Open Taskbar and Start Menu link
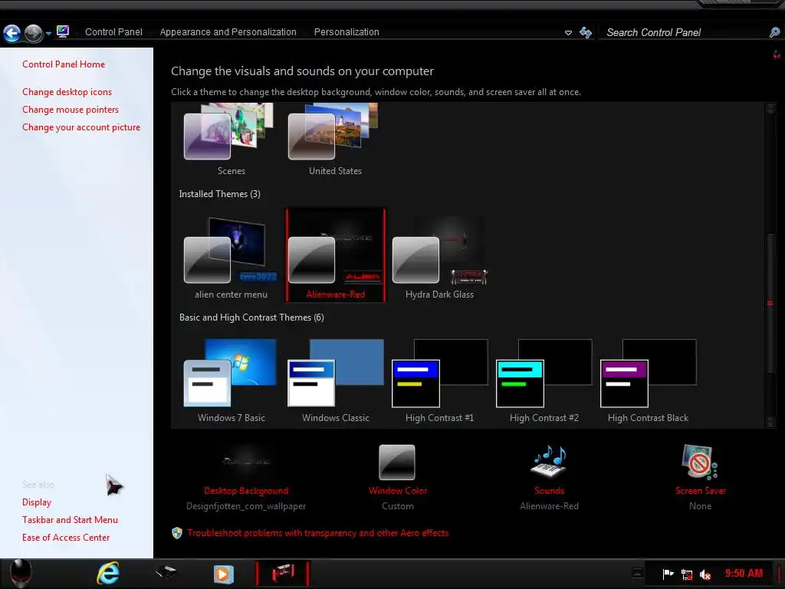Image resolution: width=785 pixels, height=589 pixels. pyautogui.click(x=70, y=520)
